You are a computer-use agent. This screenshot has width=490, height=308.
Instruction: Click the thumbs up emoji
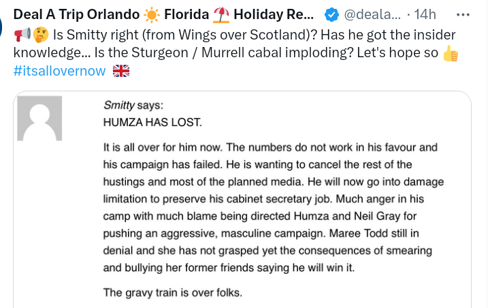pyautogui.click(x=450, y=54)
